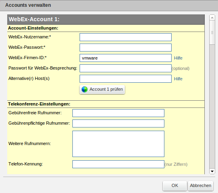Click the scrollbar down arrow

212,171
